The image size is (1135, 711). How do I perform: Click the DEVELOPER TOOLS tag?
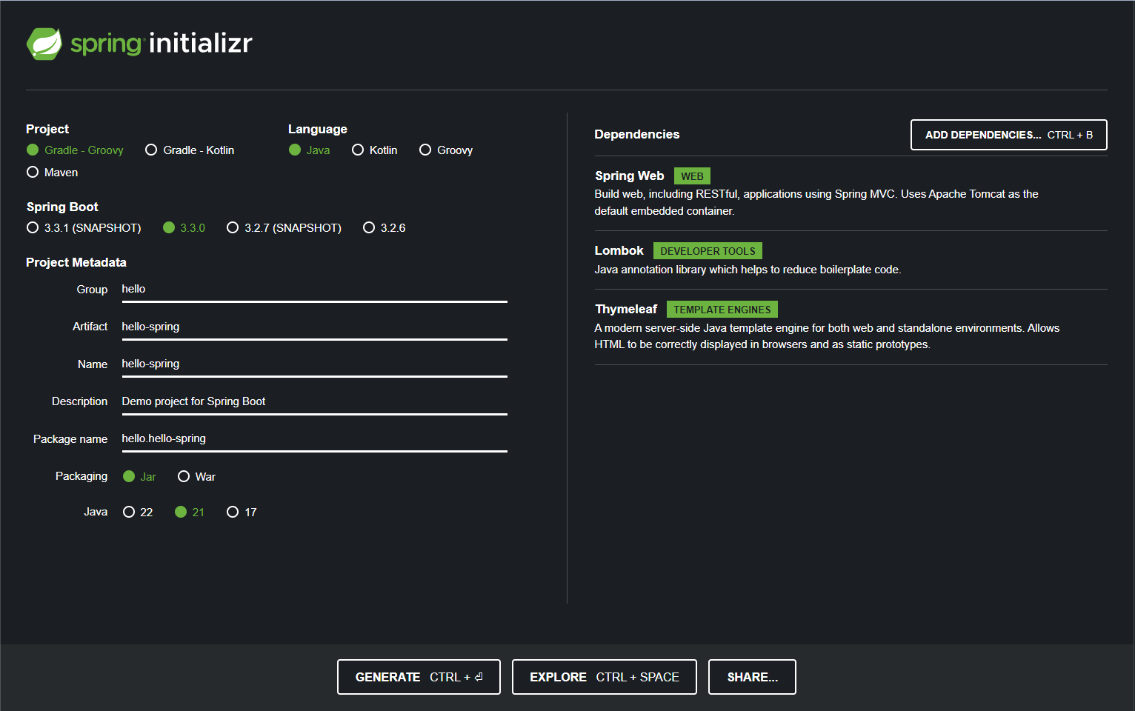pos(708,251)
